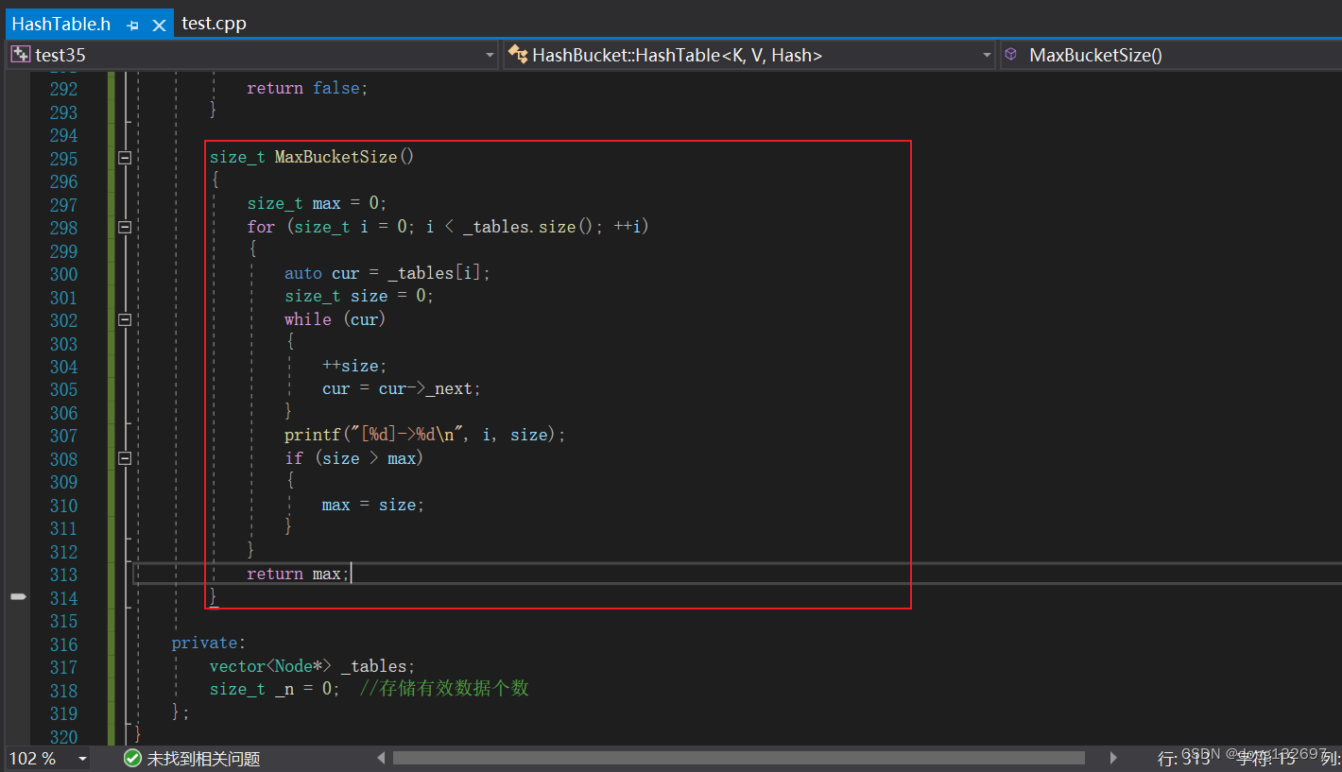Click the printf statement on line 307
The width and height of the screenshot is (1342, 772).
[425, 435]
